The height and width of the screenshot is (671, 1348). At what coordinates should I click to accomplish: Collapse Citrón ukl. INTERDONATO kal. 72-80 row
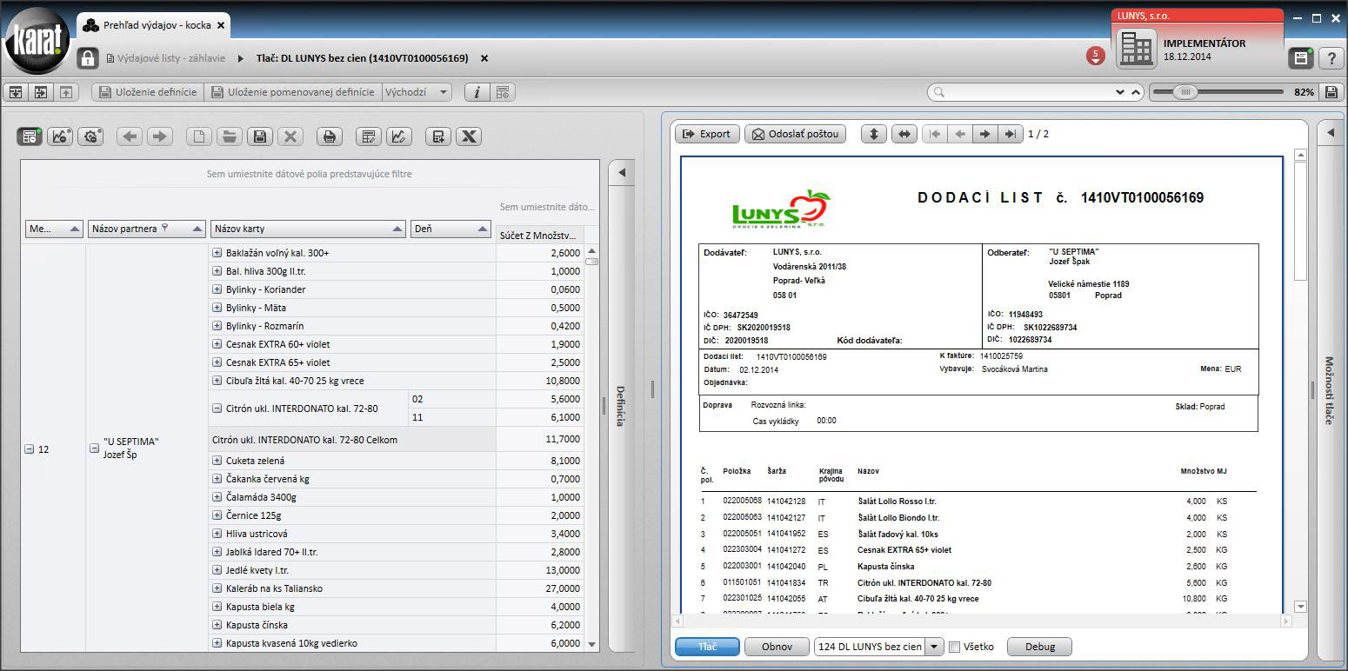point(217,409)
